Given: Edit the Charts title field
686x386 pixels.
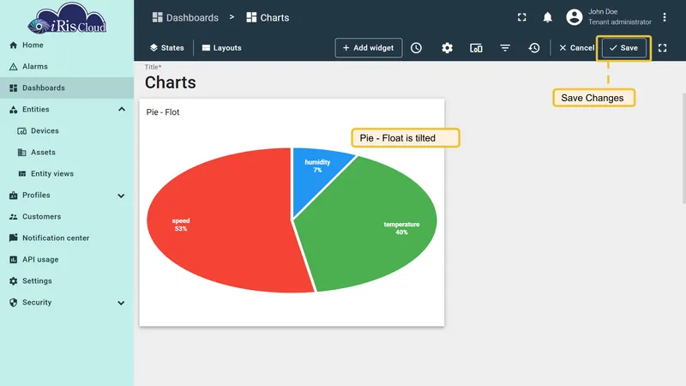Looking at the screenshot, I should click(x=170, y=82).
